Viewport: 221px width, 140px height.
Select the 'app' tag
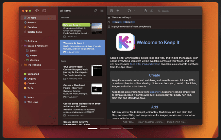point(117,22)
